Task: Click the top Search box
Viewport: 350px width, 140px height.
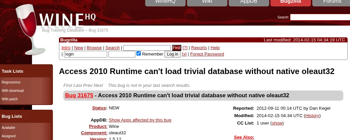Action: tap(320, 17)
